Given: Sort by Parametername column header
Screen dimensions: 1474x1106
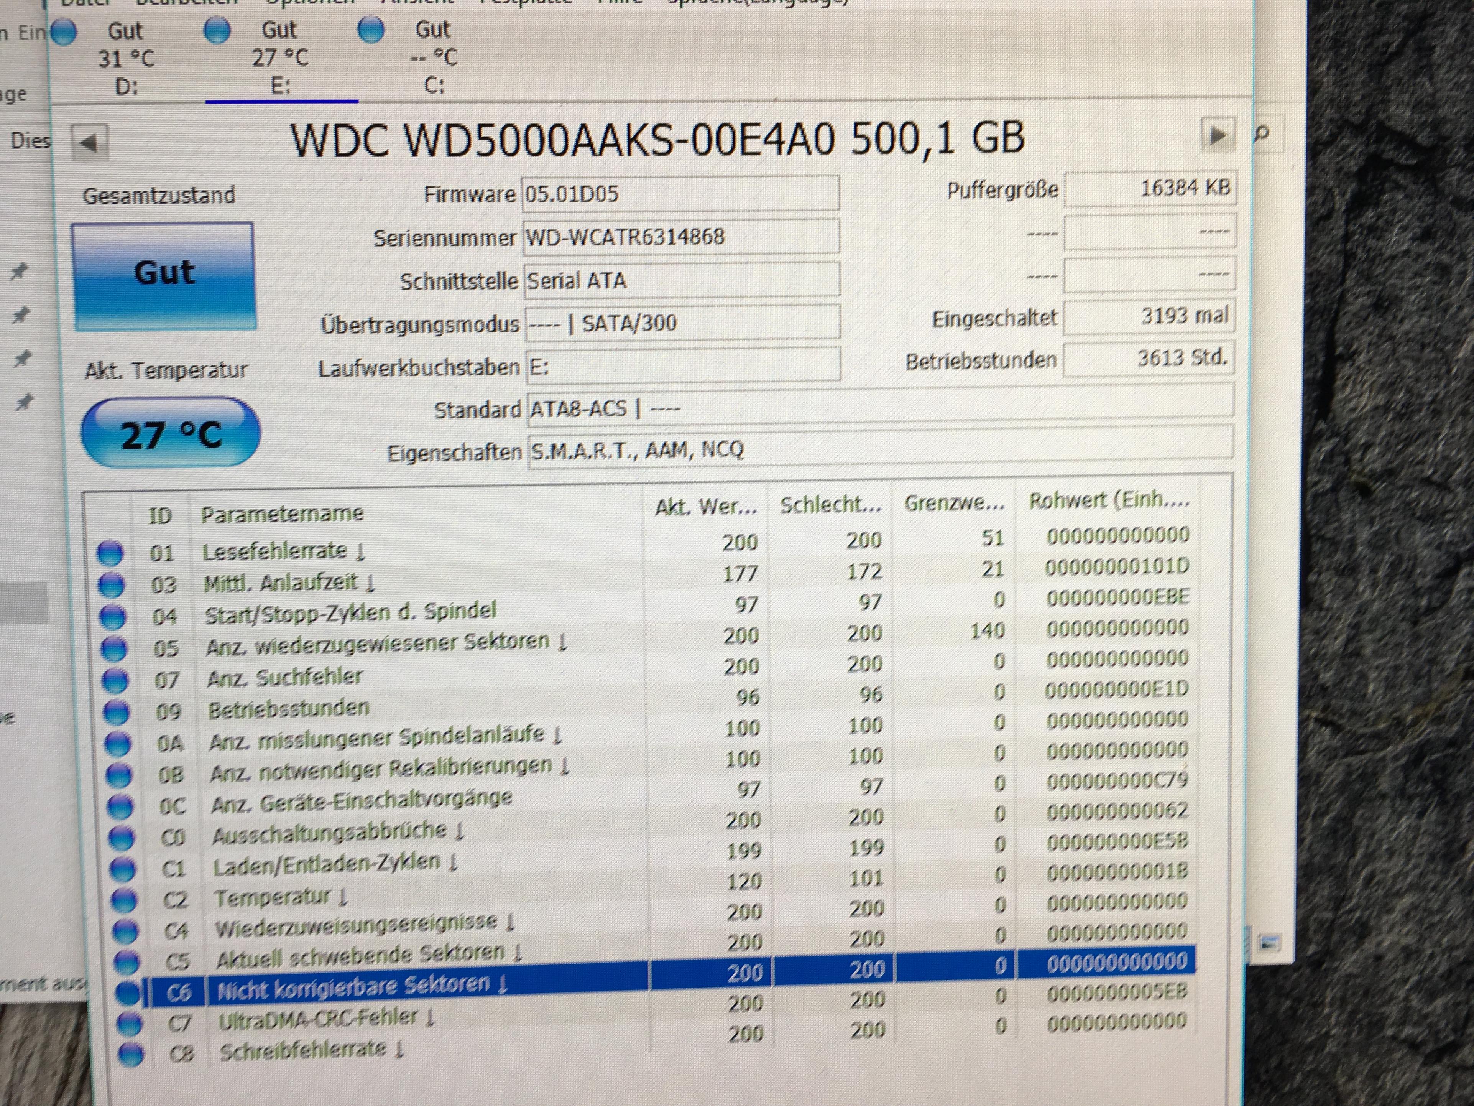Looking at the screenshot, I should 283,513.
